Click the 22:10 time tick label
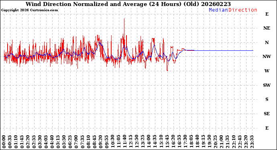The height and width of the screenshot is (150, 277). [x=234, y=142]
